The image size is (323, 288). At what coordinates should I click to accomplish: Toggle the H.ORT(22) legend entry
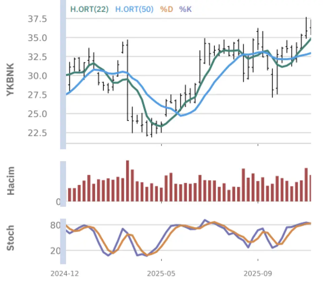click(x=89, y=9)
